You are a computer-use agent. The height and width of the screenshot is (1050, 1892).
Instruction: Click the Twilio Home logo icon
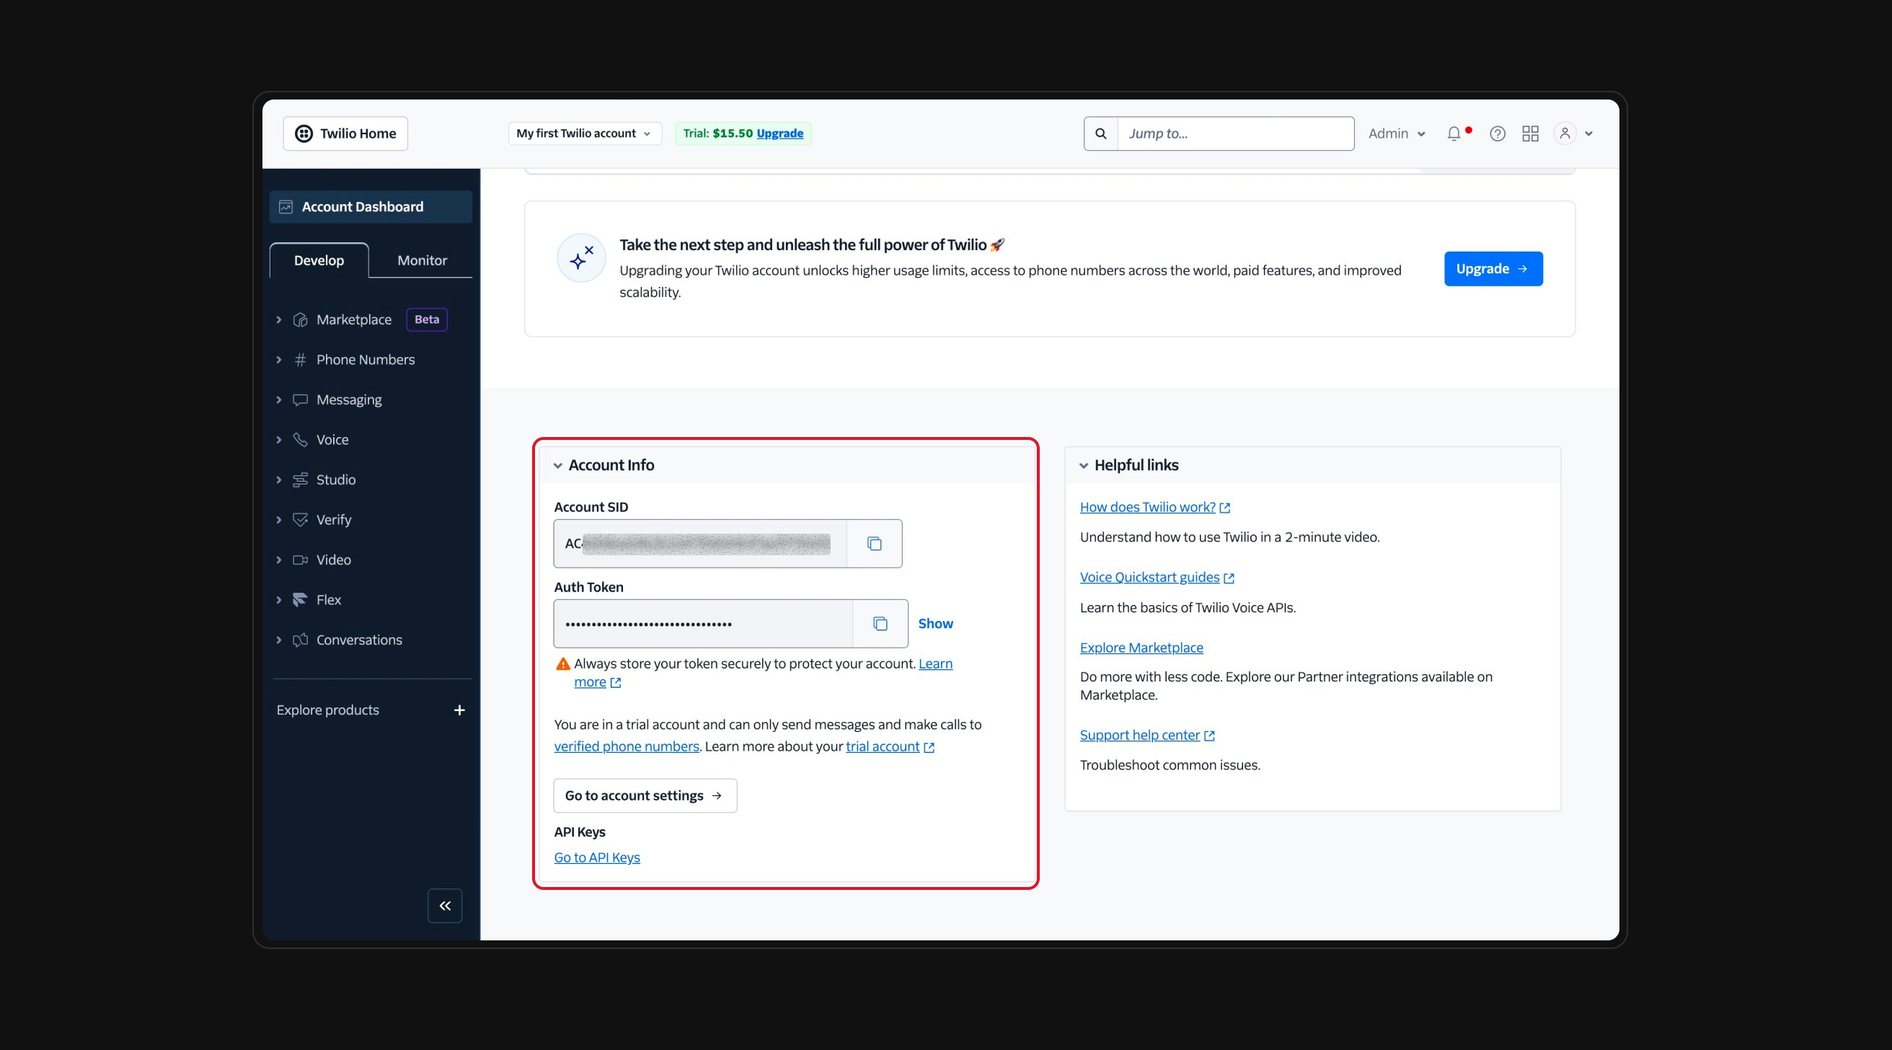click(304, 133)
